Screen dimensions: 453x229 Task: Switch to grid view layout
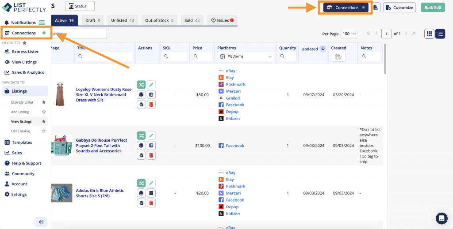tap(429, 34)
